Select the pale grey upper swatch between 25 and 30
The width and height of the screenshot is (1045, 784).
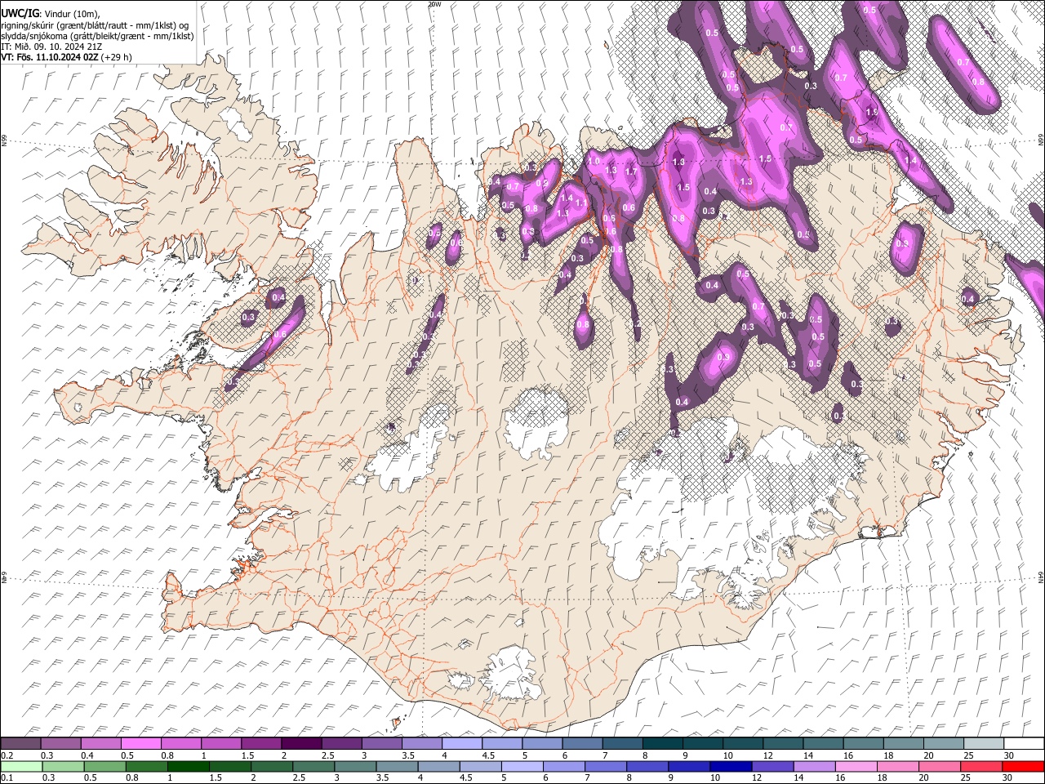tap(985, 744)
